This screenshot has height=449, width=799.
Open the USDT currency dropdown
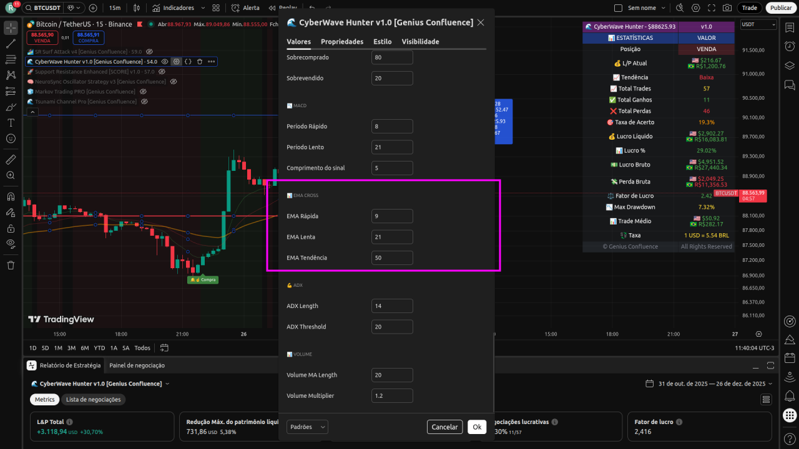[758, 24]
